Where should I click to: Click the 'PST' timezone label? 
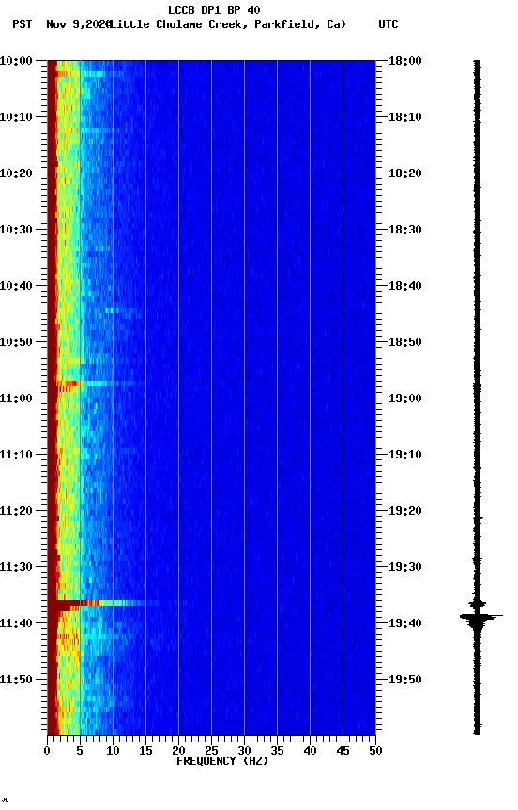coord(23,24)
